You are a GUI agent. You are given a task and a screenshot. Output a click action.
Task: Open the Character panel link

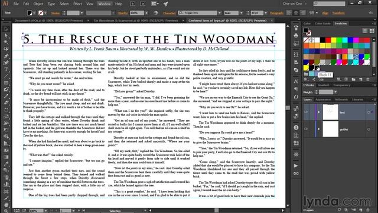coord(169,13)
